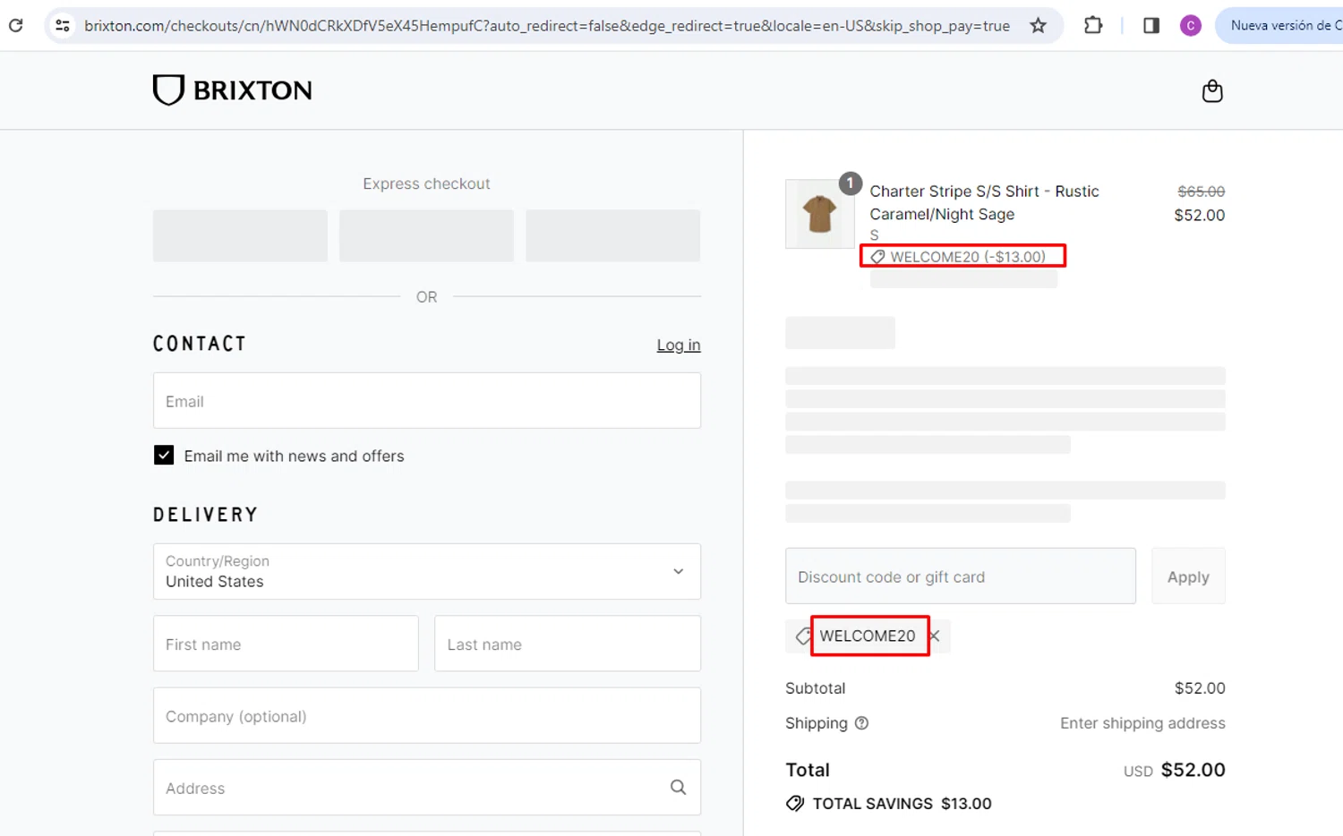
Task: Click the Brixton logo
Action: coord(232,90)
